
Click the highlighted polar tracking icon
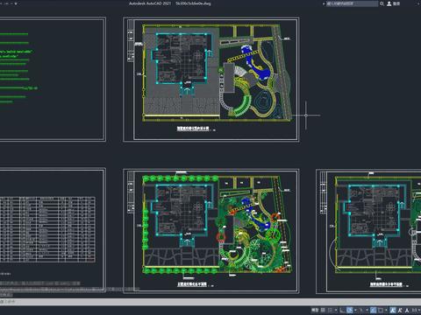350,310
